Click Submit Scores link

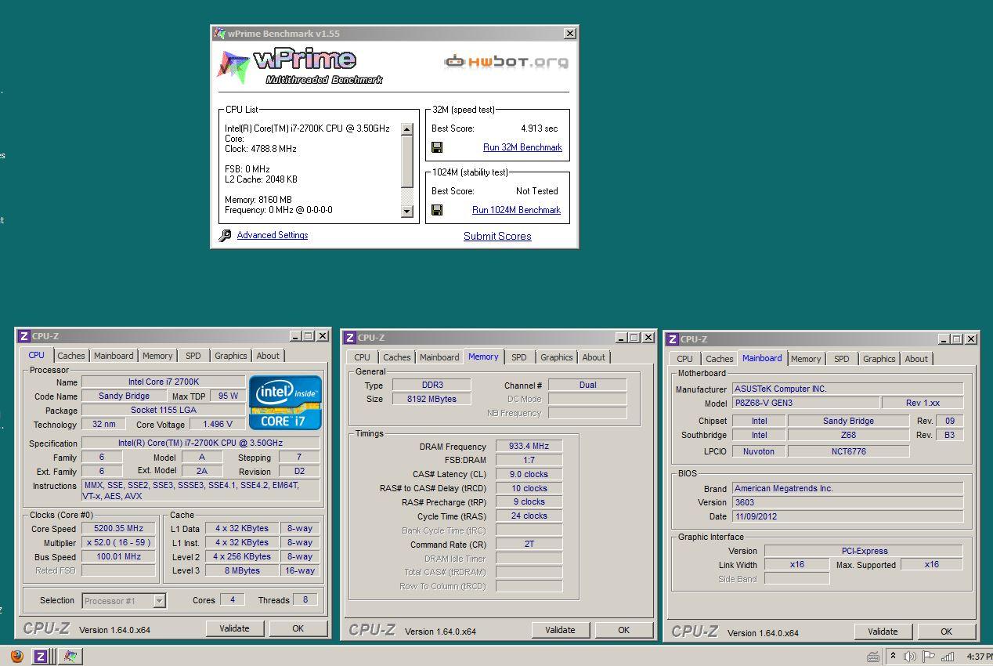tap(497, 236)
